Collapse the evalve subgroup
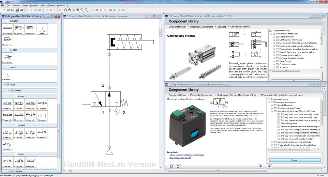The height and width of the screenshot is (177, 328). pos(16,96)
